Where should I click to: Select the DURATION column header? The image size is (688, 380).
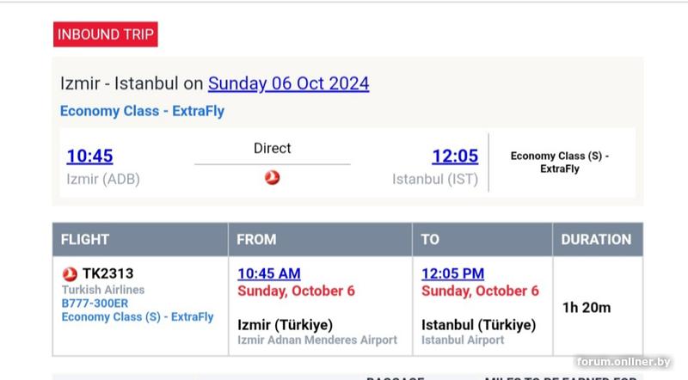pyautogui.click(x=596, y=239)
